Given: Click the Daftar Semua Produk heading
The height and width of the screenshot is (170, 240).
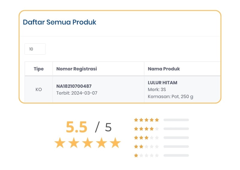Looking at the screenshot, I should tap(59, 22).
